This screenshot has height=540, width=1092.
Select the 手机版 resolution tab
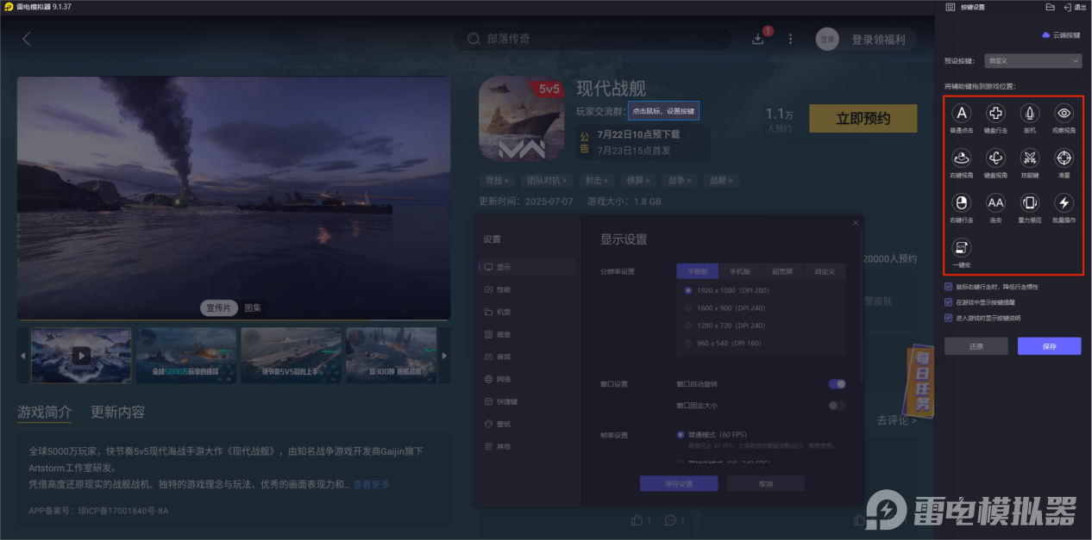(740, 270)
